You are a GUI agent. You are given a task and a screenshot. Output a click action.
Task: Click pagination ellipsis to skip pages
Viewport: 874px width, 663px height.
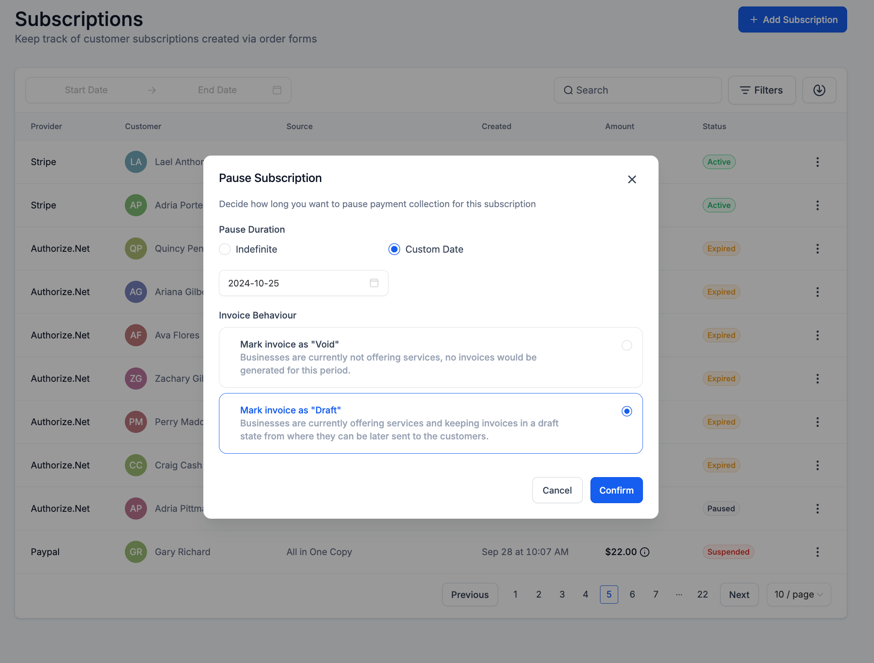[x=679, y=595]
